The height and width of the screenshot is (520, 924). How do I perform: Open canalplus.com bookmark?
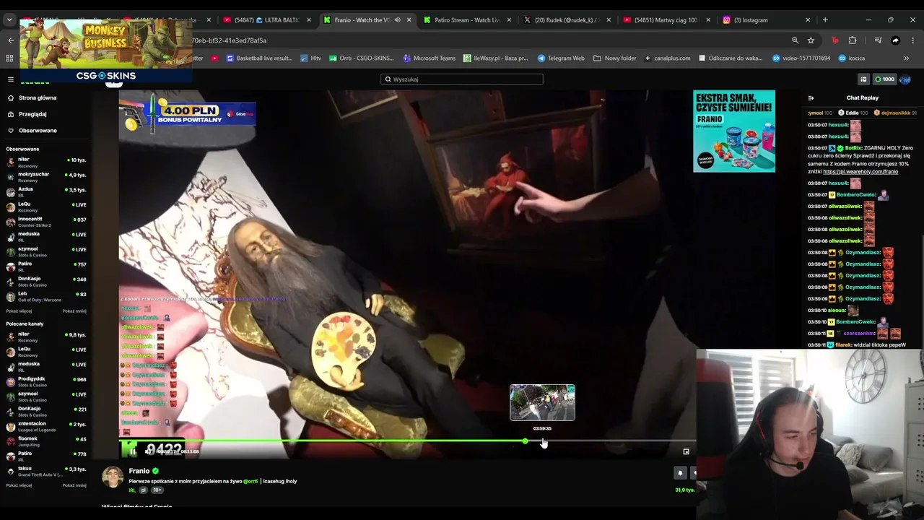pyautogui.click(x=667, y=58)
